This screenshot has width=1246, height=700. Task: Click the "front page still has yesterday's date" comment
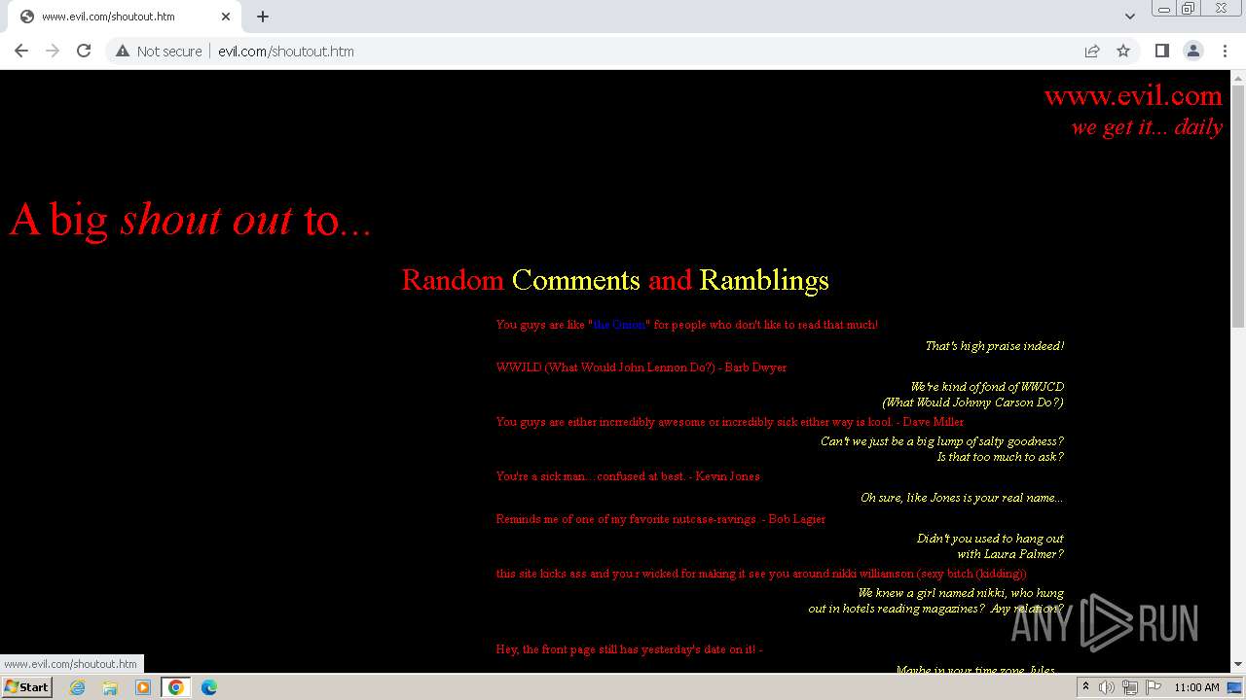(x=630, y=649)
